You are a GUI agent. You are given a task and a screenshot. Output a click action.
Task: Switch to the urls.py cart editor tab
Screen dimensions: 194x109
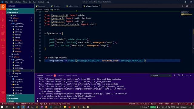[x=73, y=6]
